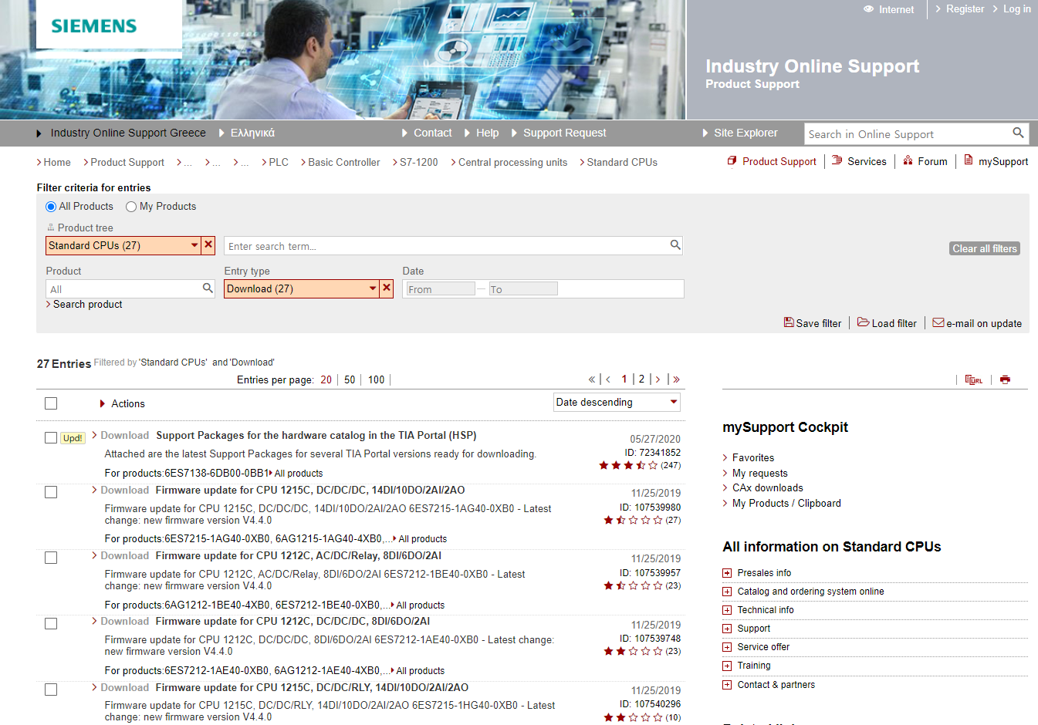Viewport: 1038px width, 725px height.
Task: Tick checkbox for CPU 1212C DC/DC/DC entry
Action: (x=51, y=623)
